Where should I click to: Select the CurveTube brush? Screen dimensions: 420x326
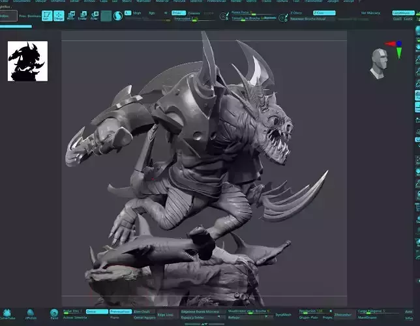7,314
